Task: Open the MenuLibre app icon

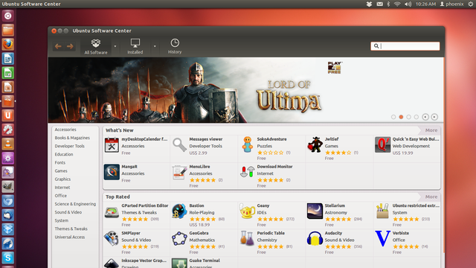Action: 179,172
